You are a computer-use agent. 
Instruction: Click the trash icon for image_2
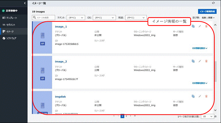[x=206, y=61]
